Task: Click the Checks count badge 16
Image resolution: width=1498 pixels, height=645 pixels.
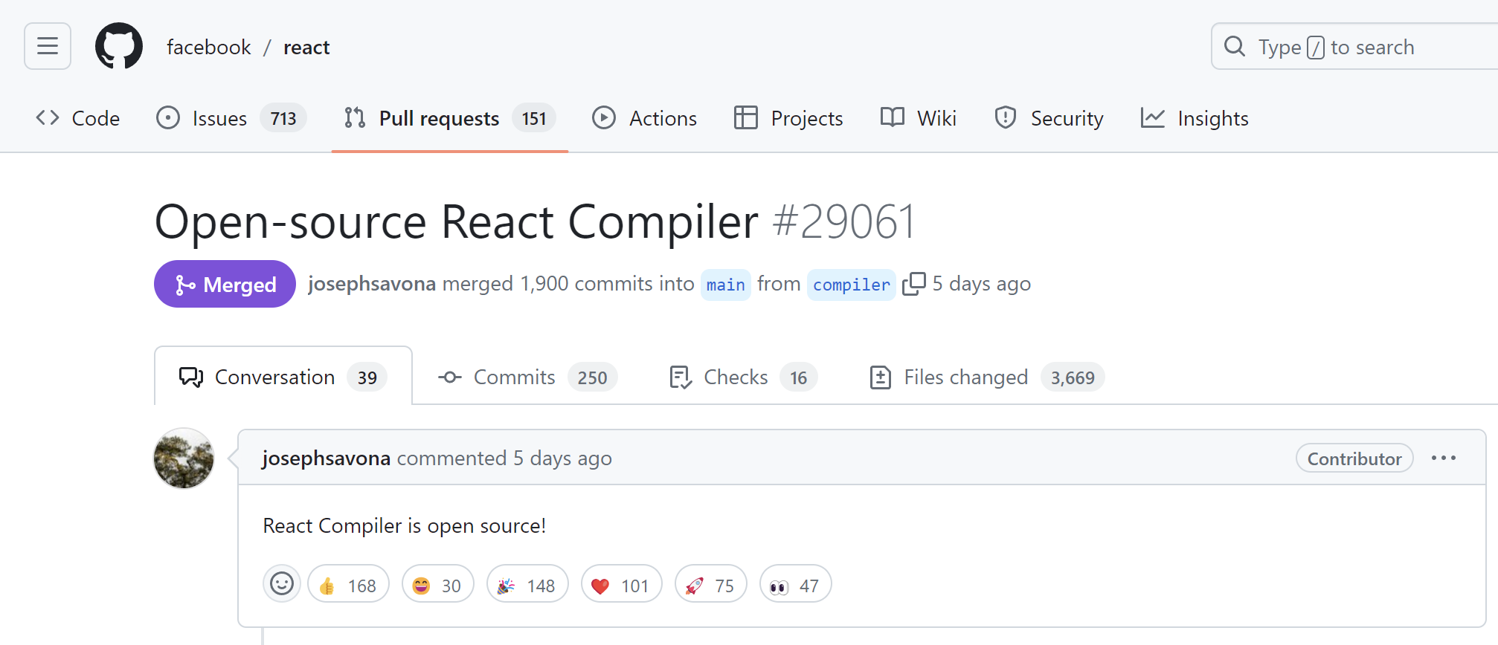Action: [799, 377]
